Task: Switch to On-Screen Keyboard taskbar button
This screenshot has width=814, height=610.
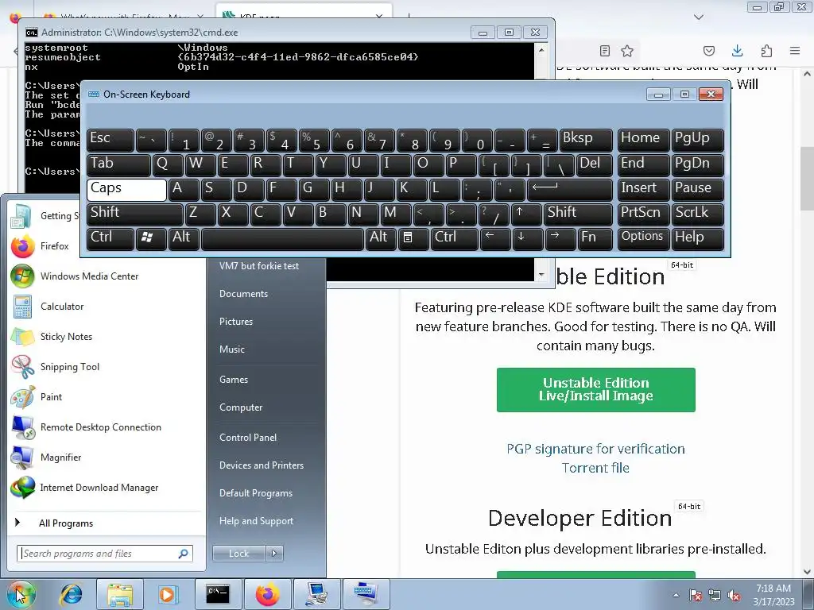Action: 366,594
